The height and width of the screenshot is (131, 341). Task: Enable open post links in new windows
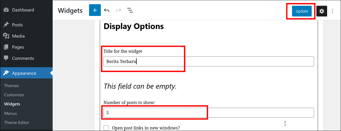point(106,128)
